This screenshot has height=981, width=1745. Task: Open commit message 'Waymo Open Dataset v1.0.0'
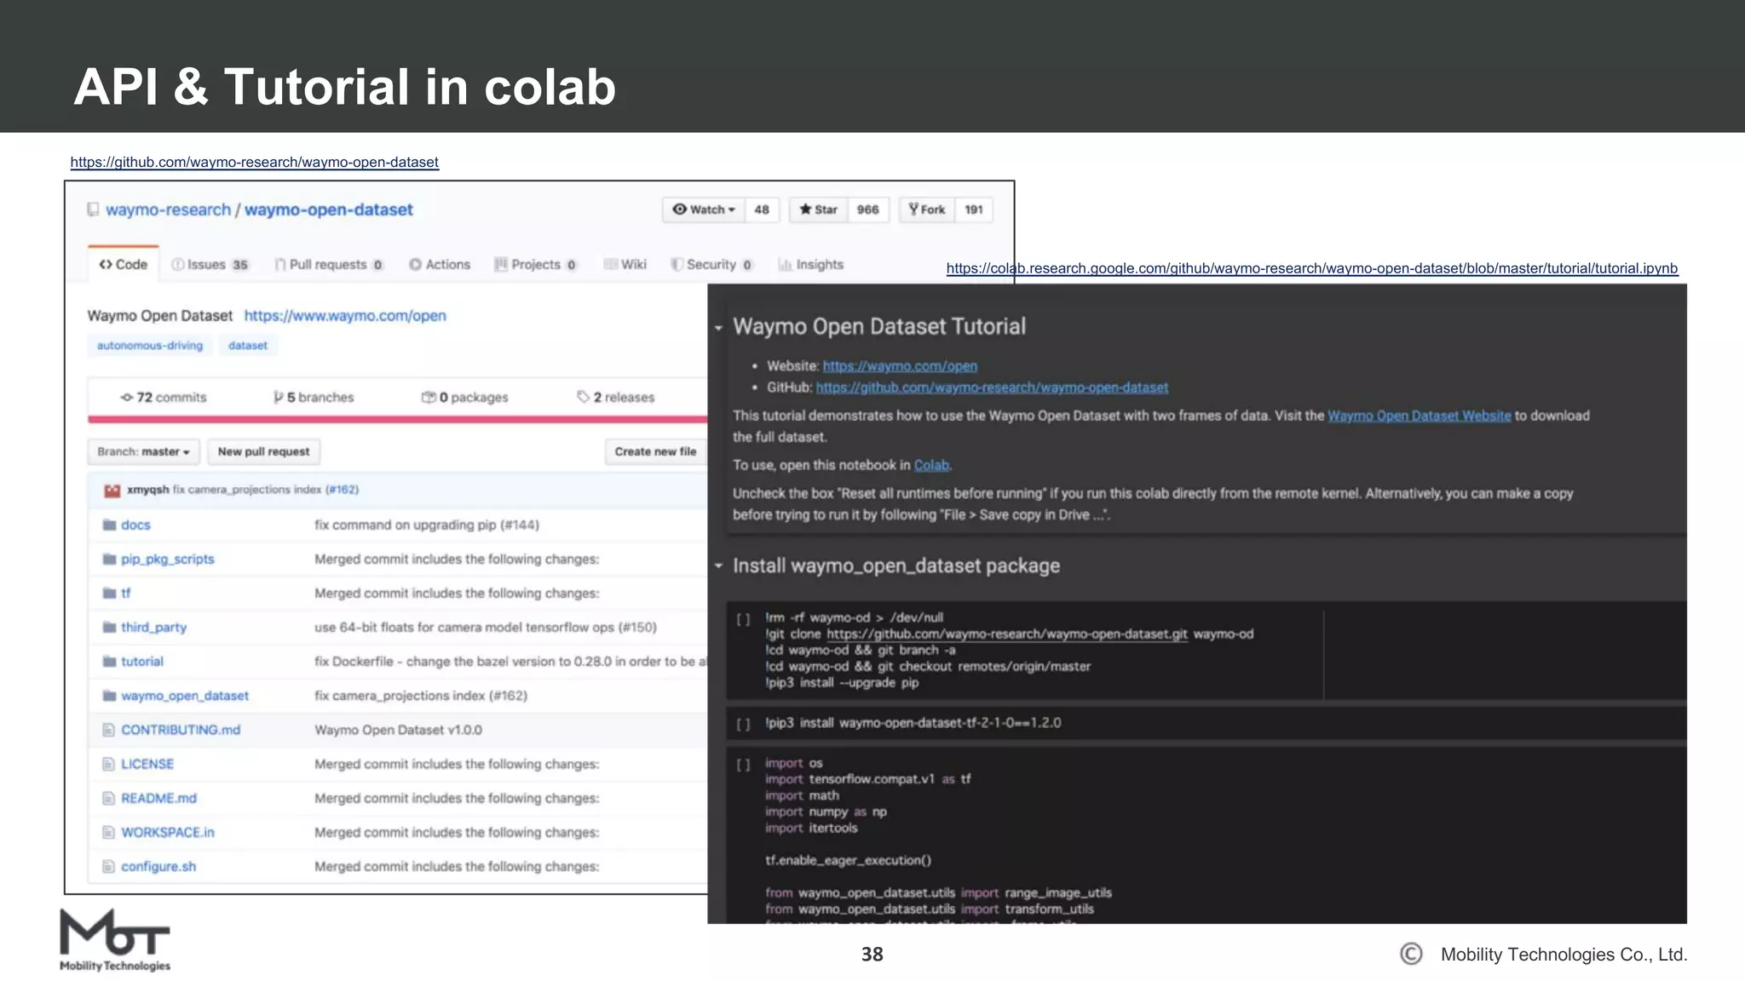pyautogui.click(x=398, y=730)
